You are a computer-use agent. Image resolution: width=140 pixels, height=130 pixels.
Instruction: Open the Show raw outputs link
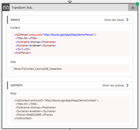tap(113, 85)
